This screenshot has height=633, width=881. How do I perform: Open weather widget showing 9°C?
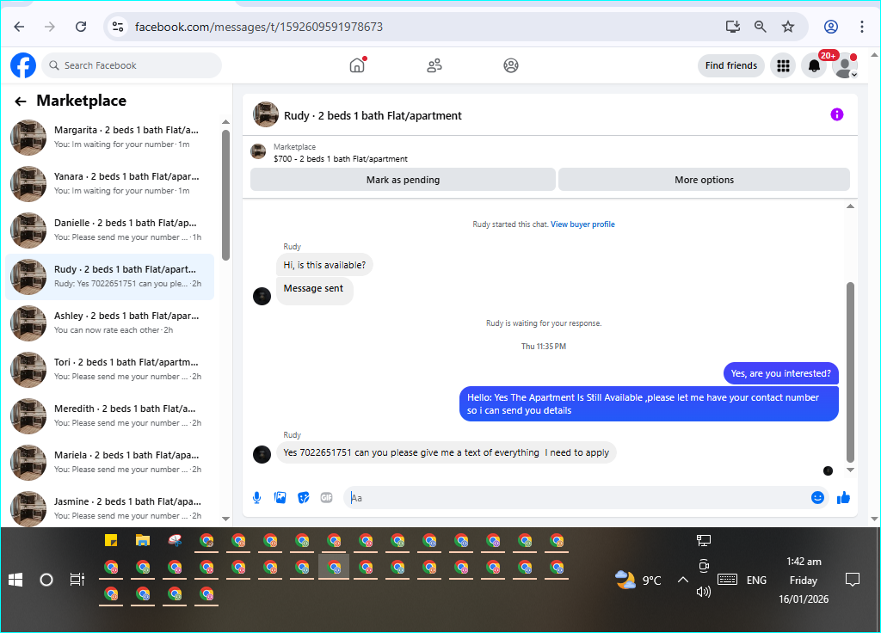tap(638, 580)
